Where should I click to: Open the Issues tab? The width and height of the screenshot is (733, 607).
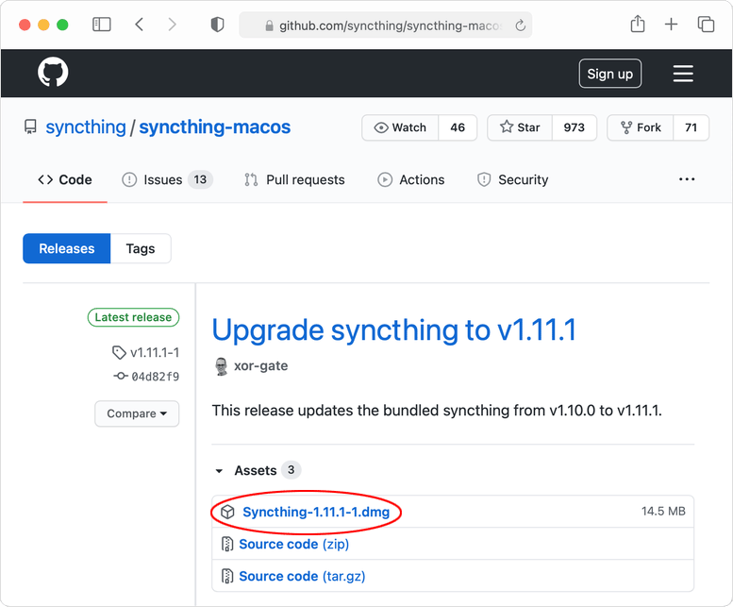(x=167, y=179)
